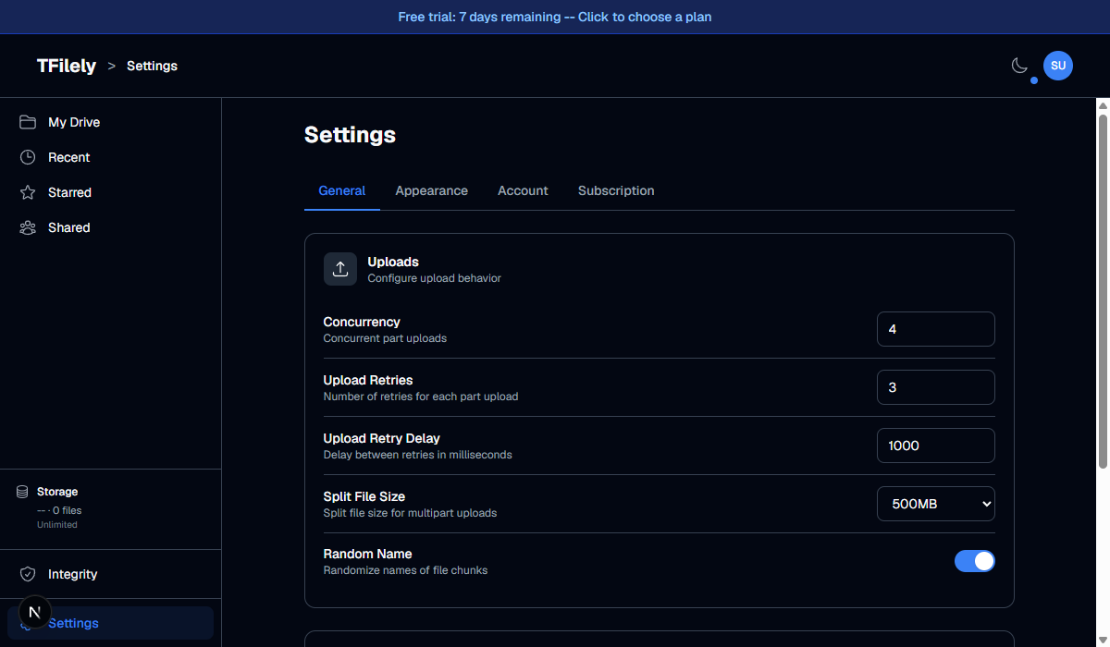
Task: Focus the Upload Retry Delay input
Action: (936, 446)
